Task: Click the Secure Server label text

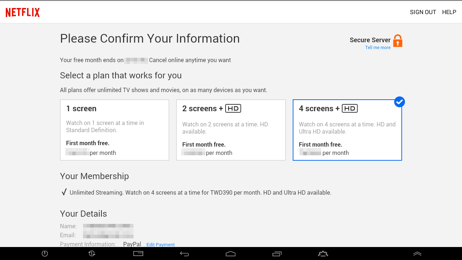Action: click(x=370, y=40)
